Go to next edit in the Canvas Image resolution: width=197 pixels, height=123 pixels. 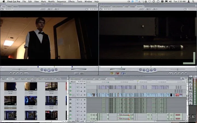click(155, 70)
